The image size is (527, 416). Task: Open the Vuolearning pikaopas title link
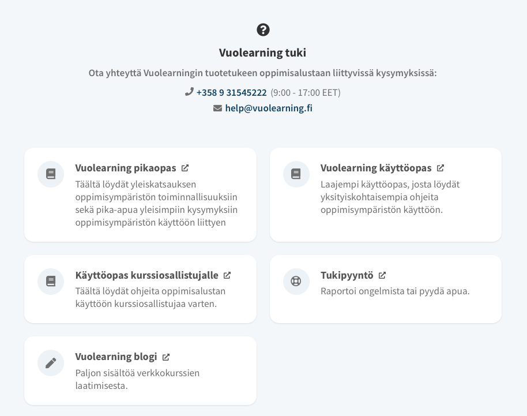[x=126, y=168]
